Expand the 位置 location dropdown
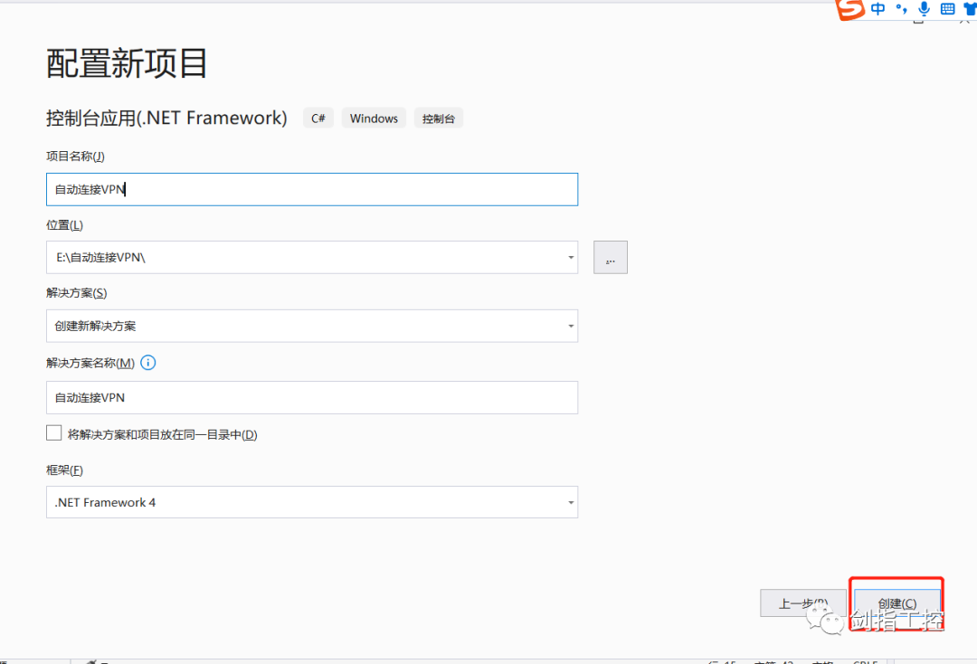 pos(570,258)
